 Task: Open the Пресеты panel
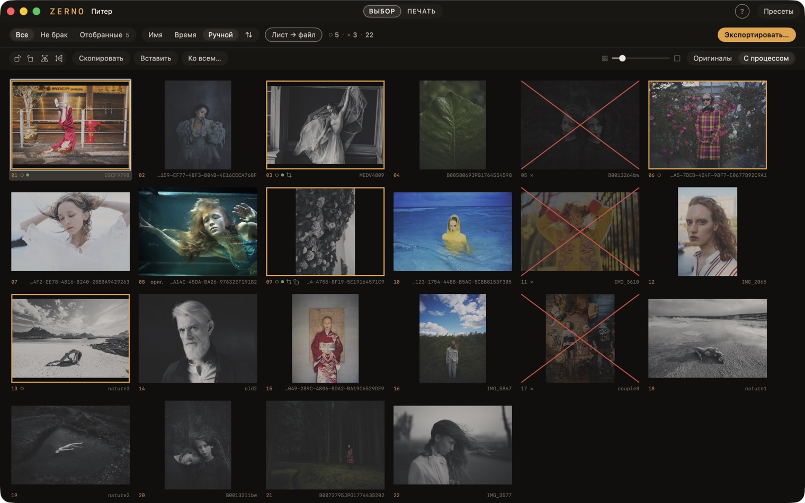point(778,11)
